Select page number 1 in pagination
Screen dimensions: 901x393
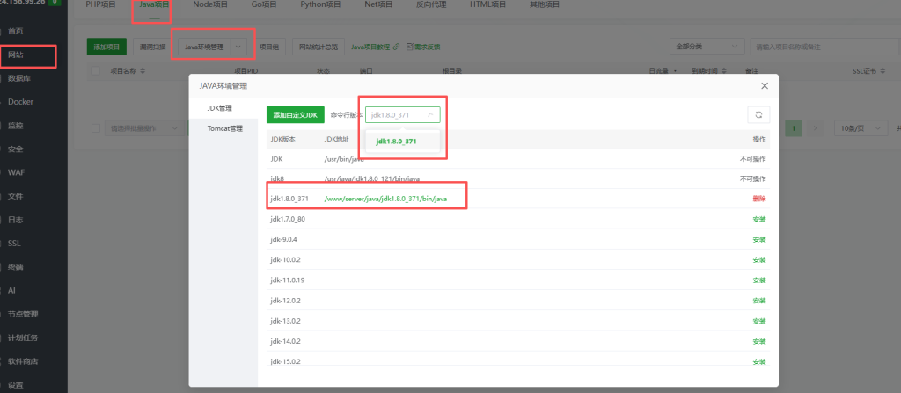(794, 128)
